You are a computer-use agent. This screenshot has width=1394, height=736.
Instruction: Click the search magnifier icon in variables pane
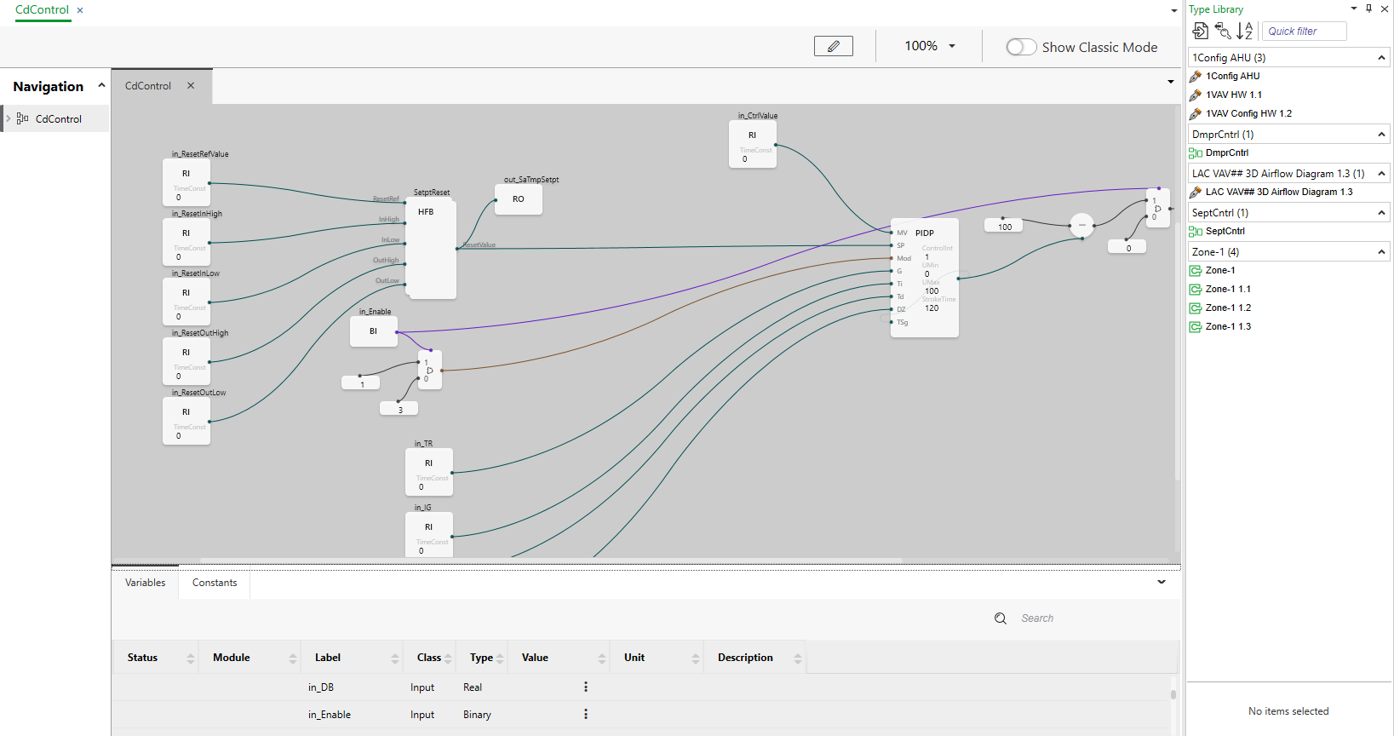1001,618
